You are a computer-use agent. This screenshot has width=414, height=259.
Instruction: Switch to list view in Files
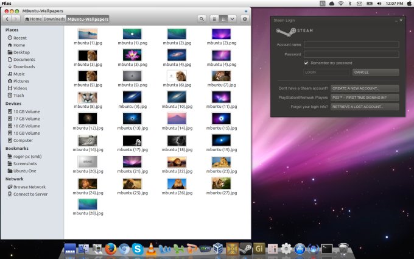[215, 19]
